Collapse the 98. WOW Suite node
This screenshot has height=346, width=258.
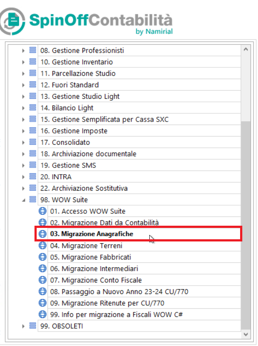(23, 200)
